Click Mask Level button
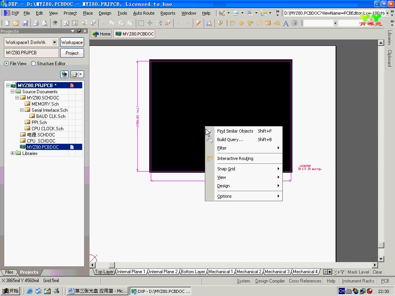This screenshot has height=296, width=395. click(358, 272)
